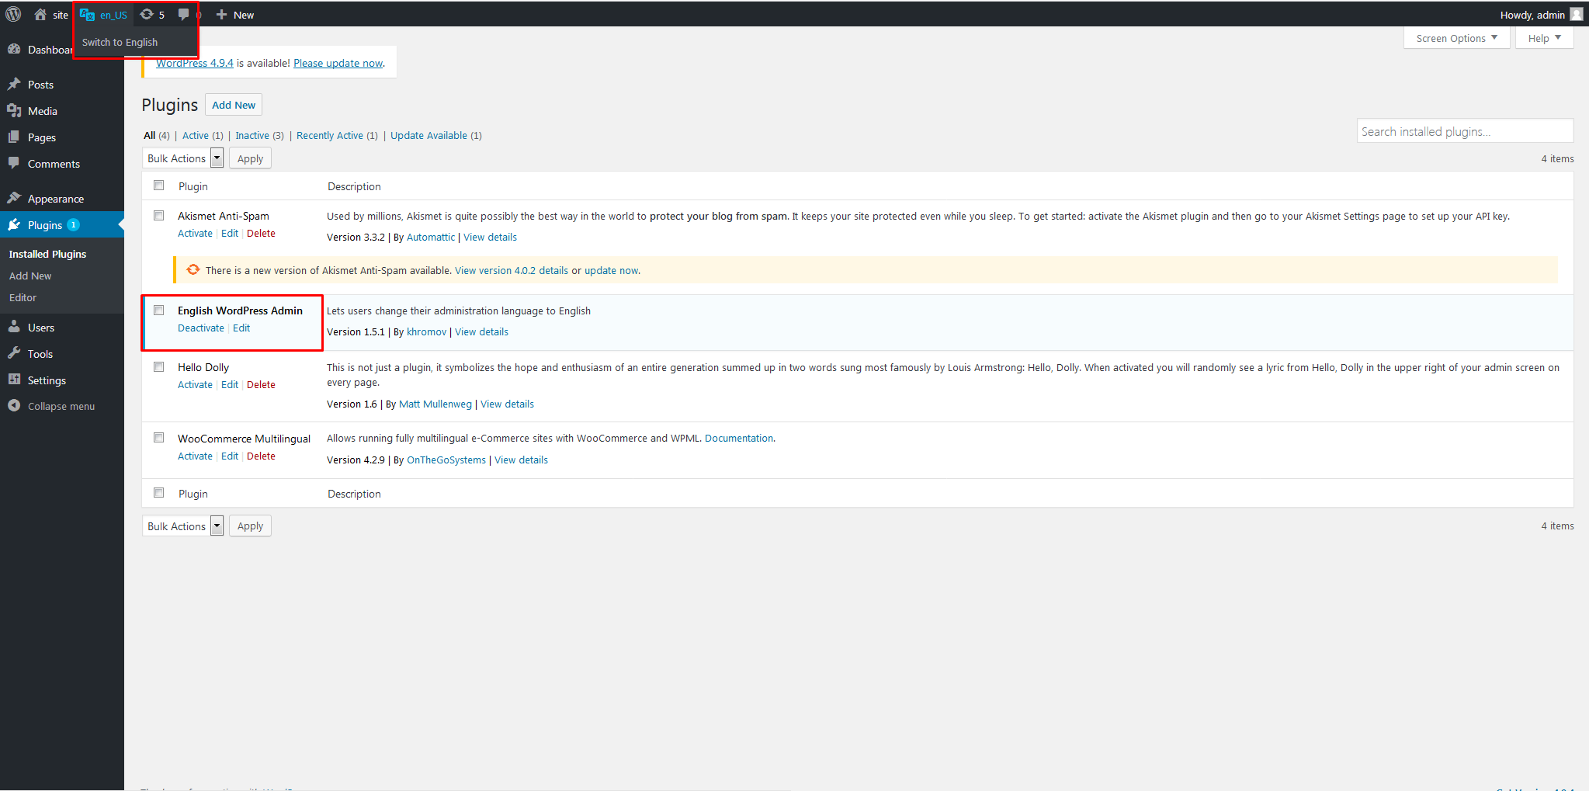View version 4.0.2 details link
The image size is (1589, 791).
click(x=512, y=270)
